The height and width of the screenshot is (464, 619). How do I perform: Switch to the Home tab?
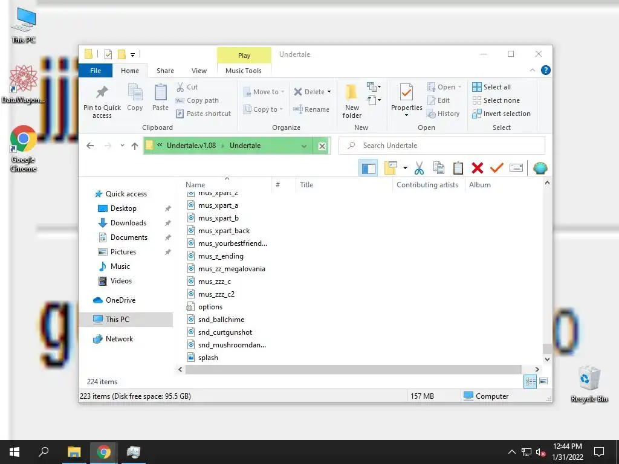[x=130, y=71]
